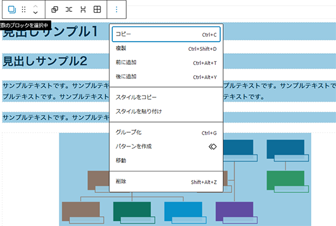
Task: Click the drag handle dots icon
Action: [23, 9]
